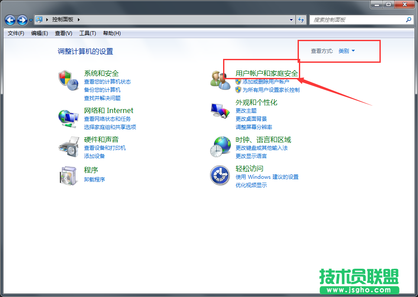Screen dimensions: 418x297
Task: Click the back navigation arrow button
Action: [10, 20]
